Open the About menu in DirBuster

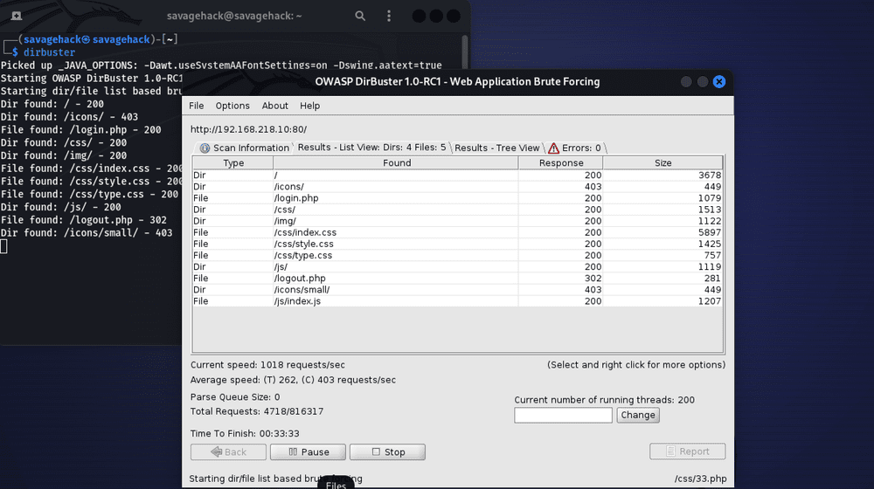pyautogui.click(x=274, y=106)
